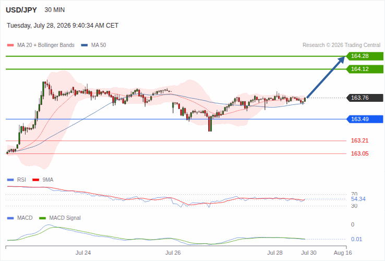
Task: Click the 163.49 pivot price tag
Action: (x=365, y=119)
